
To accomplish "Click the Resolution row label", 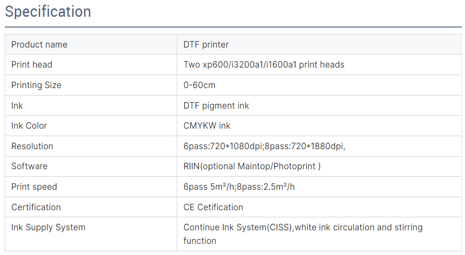I will point(32,146).
